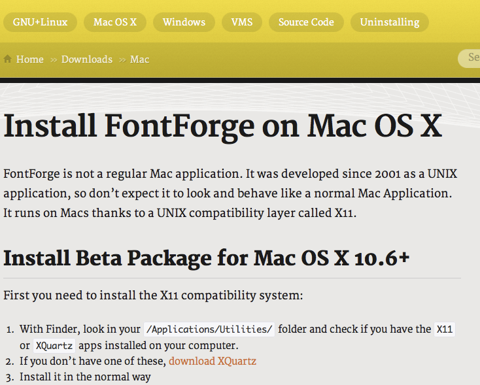Screen dimensions: 480x385
Task: Open the GNU+Linux download tab
Action: click(40, 22)
